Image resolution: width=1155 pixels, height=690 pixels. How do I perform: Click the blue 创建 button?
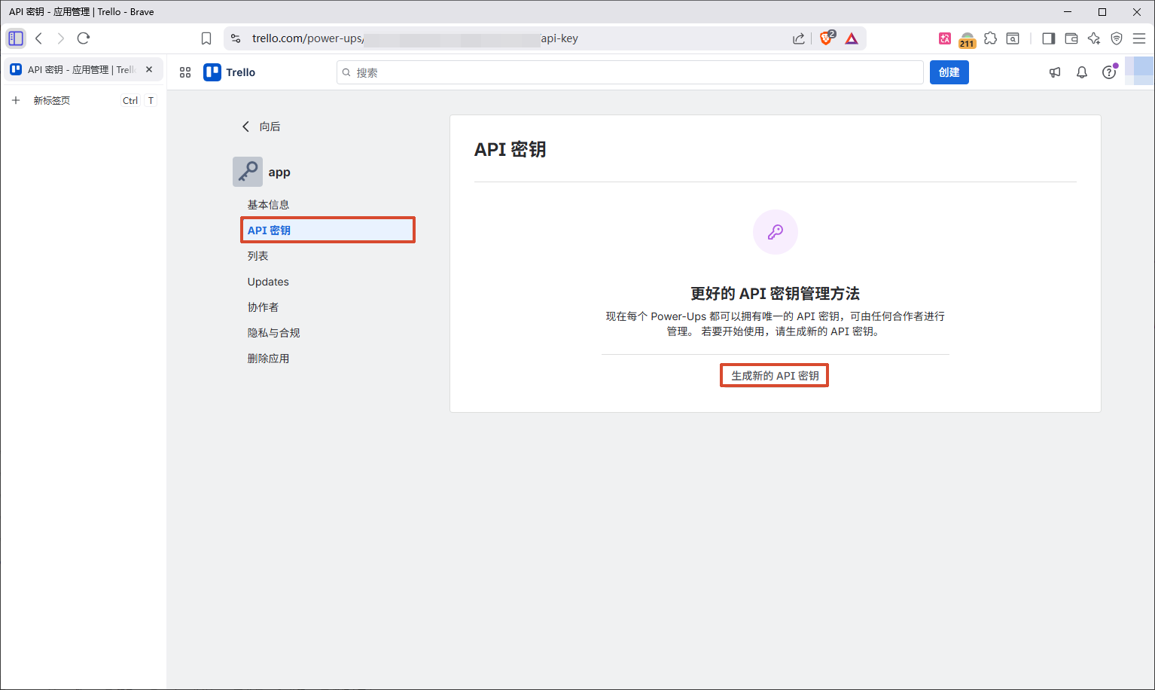click(949, 72)
